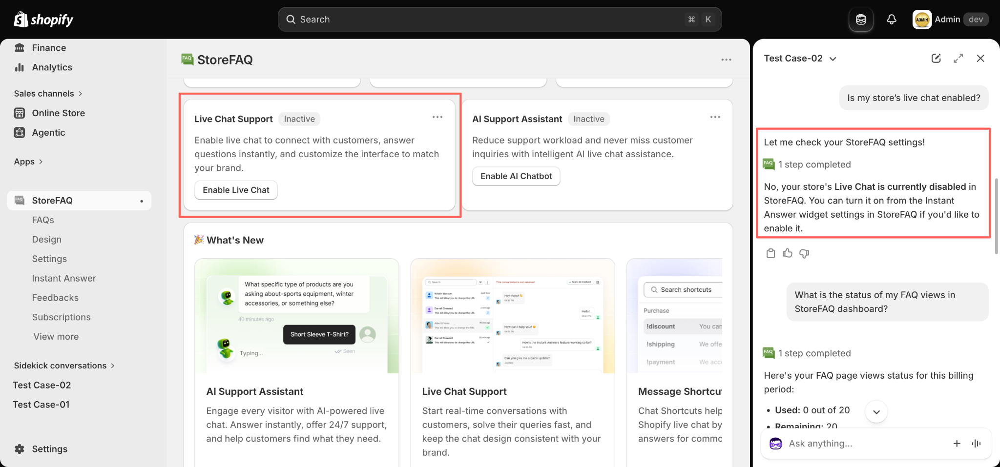
Task: Click the Sidekick avatar in chat input
Action: [776, 444]
